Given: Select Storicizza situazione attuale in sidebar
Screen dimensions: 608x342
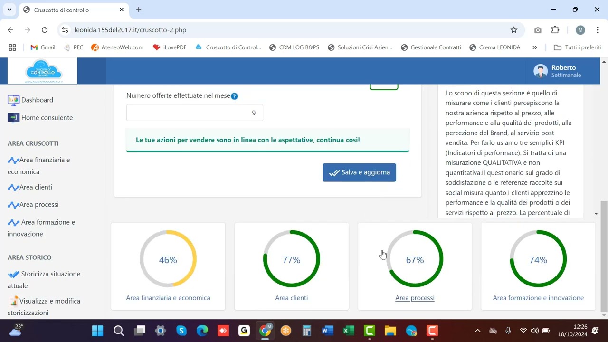Looking at the screenshot, I should pyautogui.click(x=50, y=274).
